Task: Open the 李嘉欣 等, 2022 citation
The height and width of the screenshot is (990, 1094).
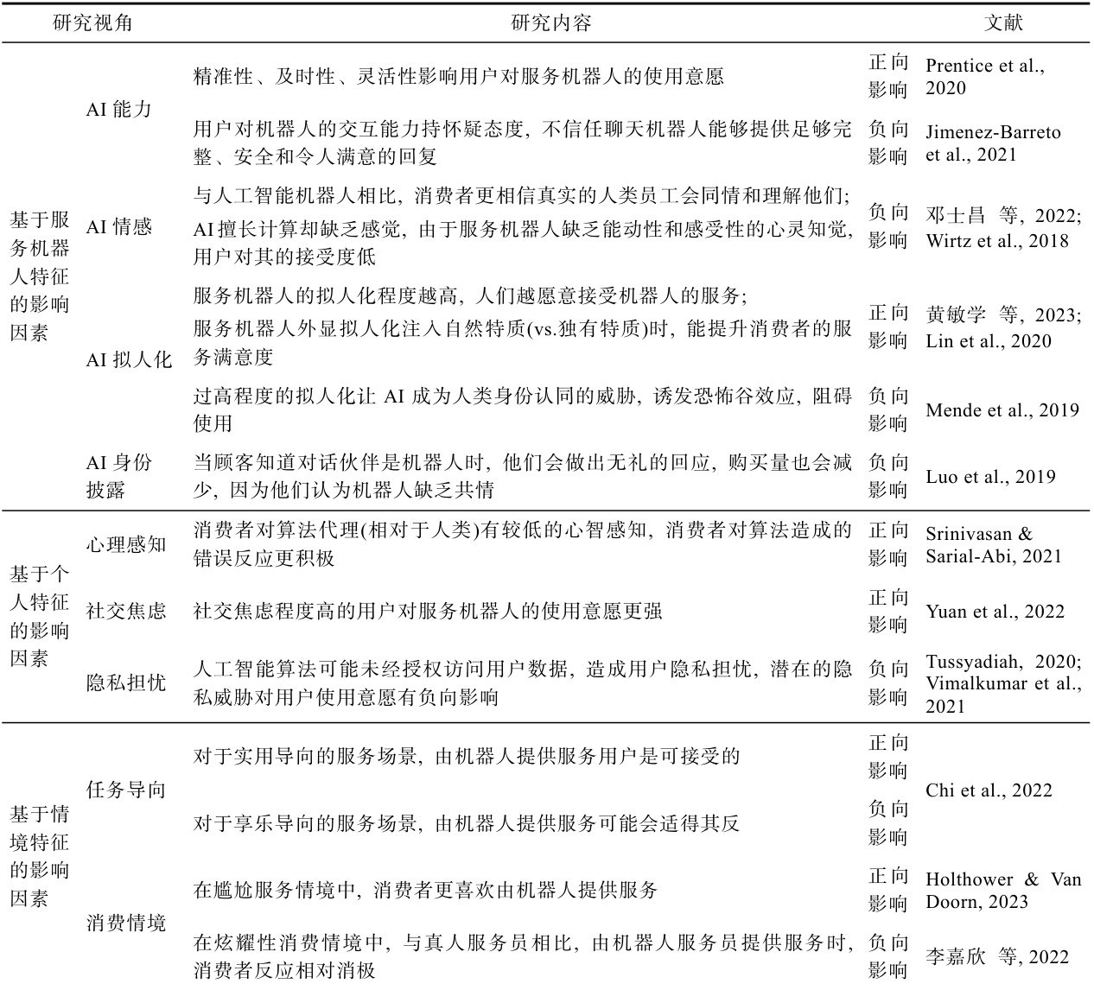Action: click(x=996, y=957)
